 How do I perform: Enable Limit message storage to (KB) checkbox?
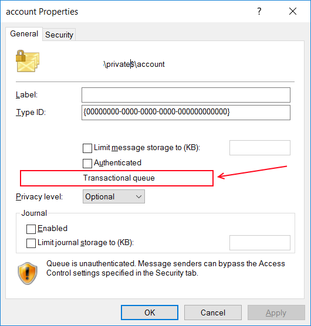coord(87,148)
